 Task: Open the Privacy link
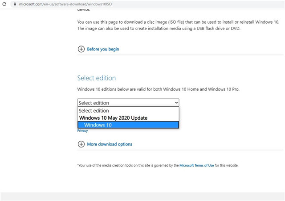tap(82, 130)
